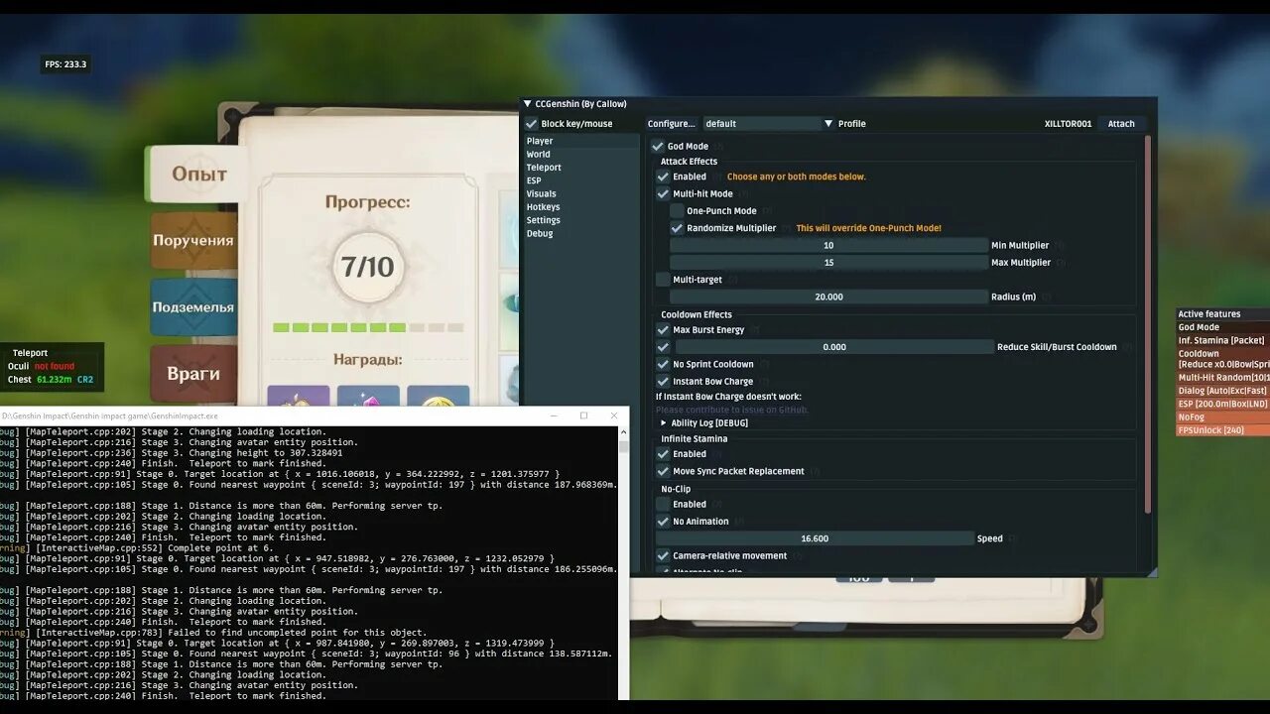Enable the No-Clip Enabled checkbox
Image resolution: width=1270 pixels, height=714 pixels.
click(x=663, y=504)
